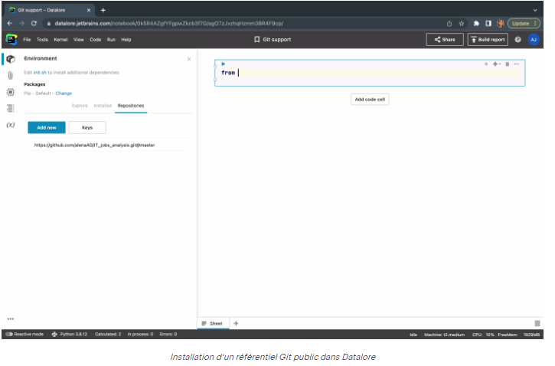Close the Environment panel

click(x=189, y=59)
